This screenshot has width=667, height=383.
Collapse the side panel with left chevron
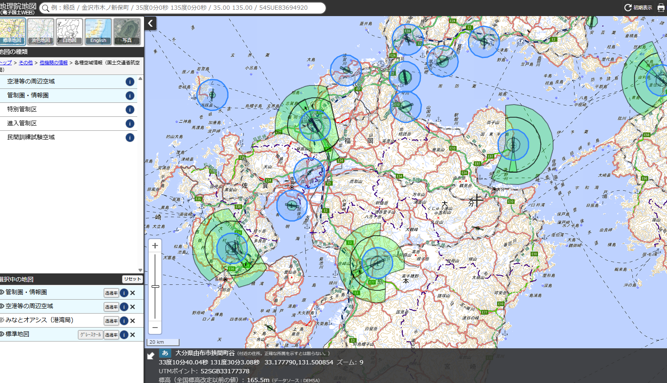coord(151,23)
